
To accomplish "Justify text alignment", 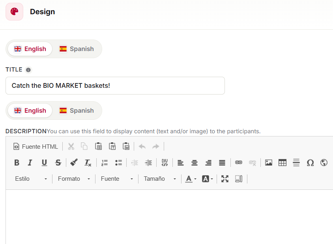I will [222, 163].
